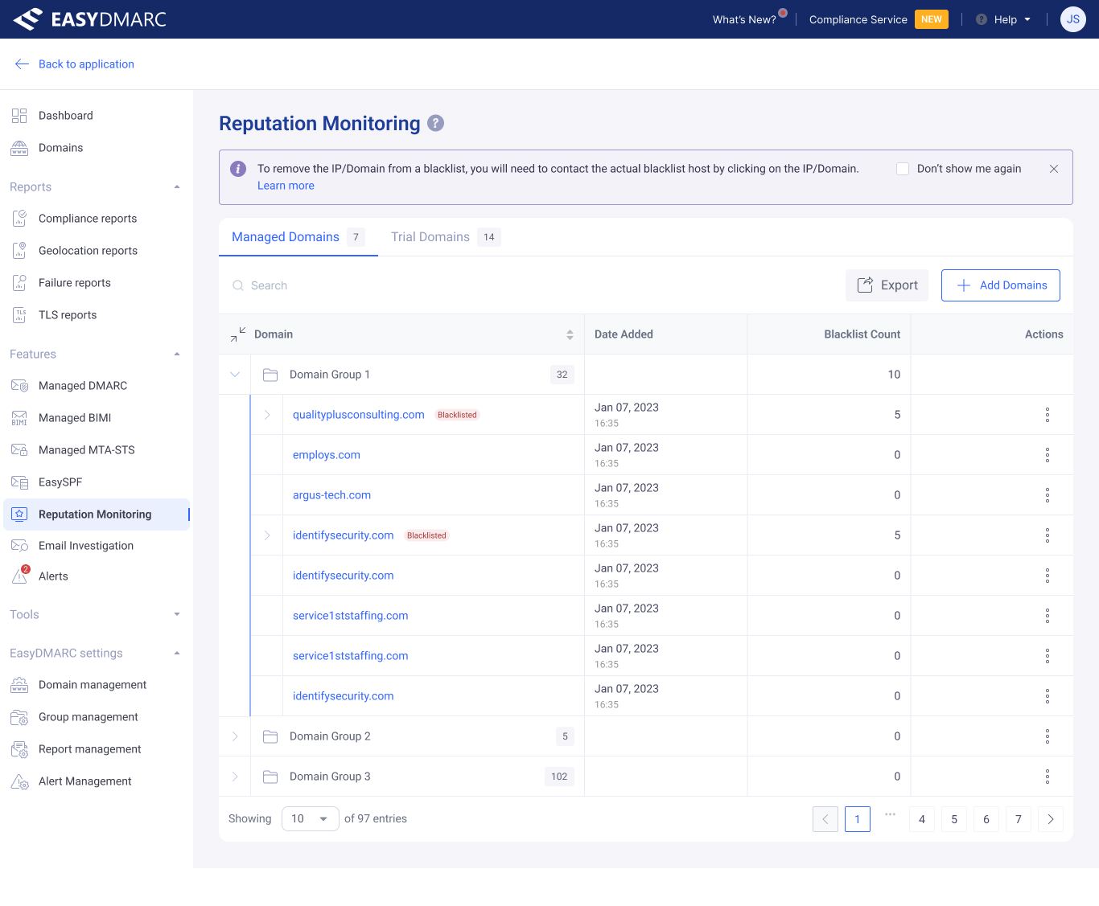The width and height of the screenshot is (1099, 906).
Task: Open actions menu for first service1ststaffing.com
Action: coord(1048,616)
